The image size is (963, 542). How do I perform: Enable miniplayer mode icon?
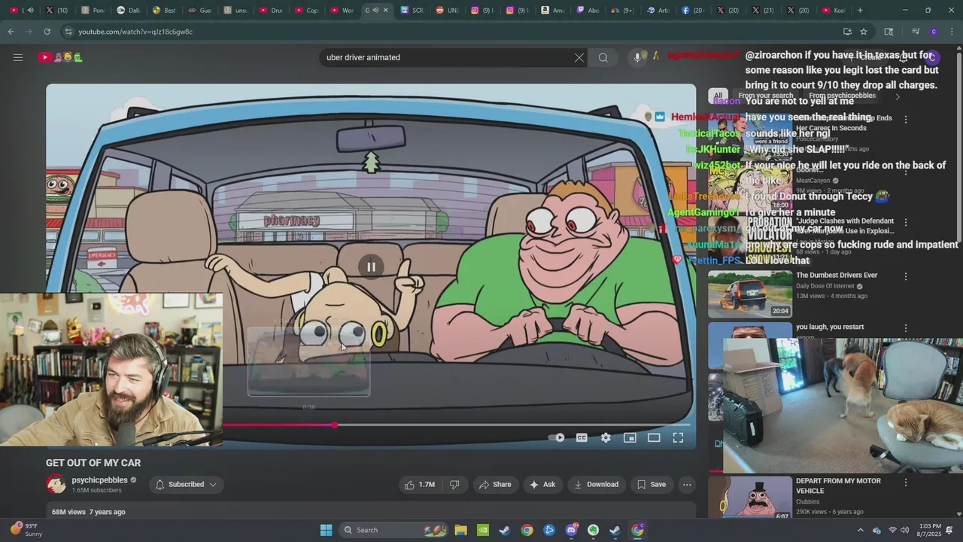point(630,437)
